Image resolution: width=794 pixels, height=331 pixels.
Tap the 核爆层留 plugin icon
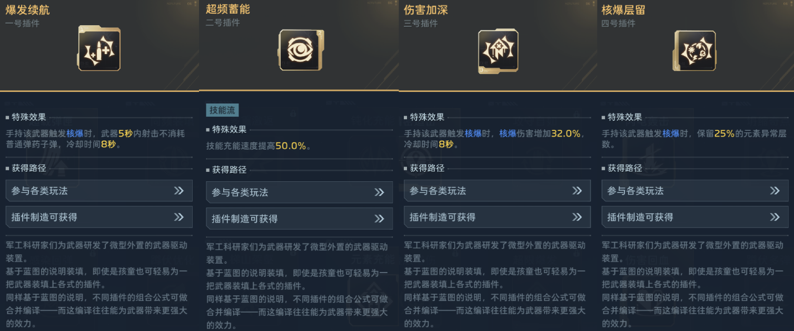(694, 50)
